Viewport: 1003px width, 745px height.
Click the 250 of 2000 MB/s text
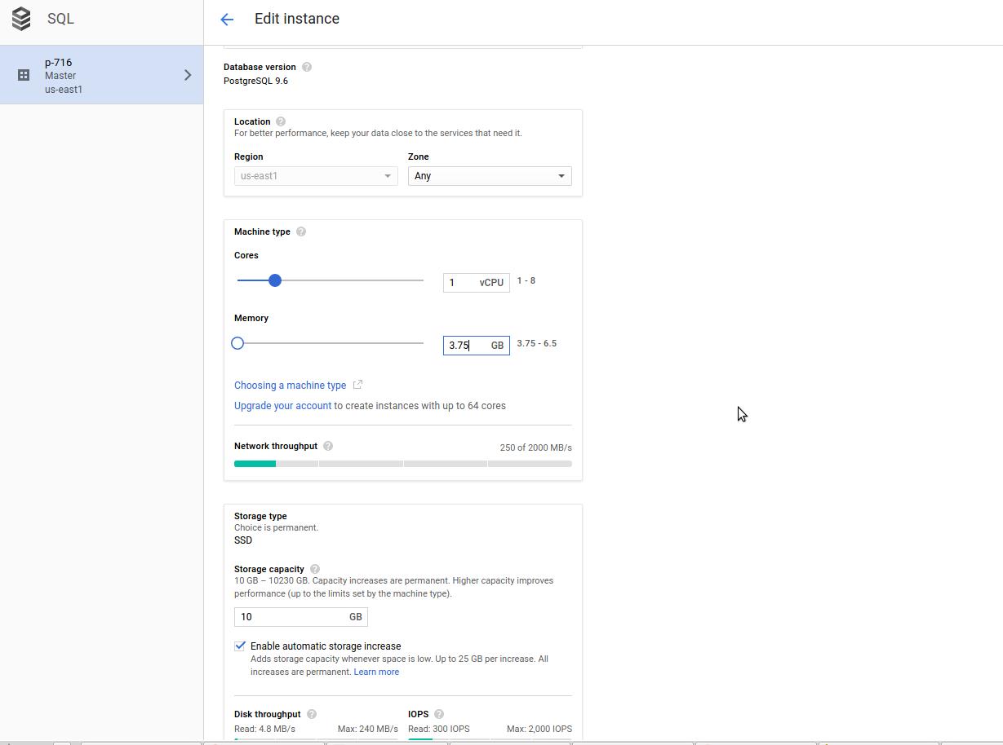click(536, 447)
